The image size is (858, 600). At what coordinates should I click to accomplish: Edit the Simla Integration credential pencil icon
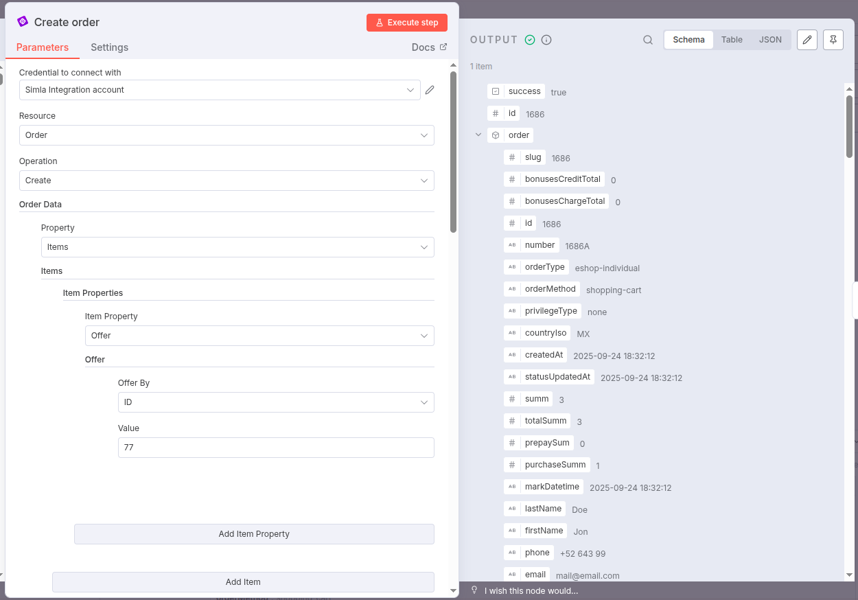tap(430, 90)
